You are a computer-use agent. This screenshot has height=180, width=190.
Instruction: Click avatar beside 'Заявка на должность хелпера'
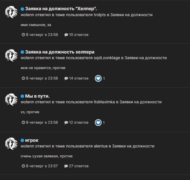(11, 55)
